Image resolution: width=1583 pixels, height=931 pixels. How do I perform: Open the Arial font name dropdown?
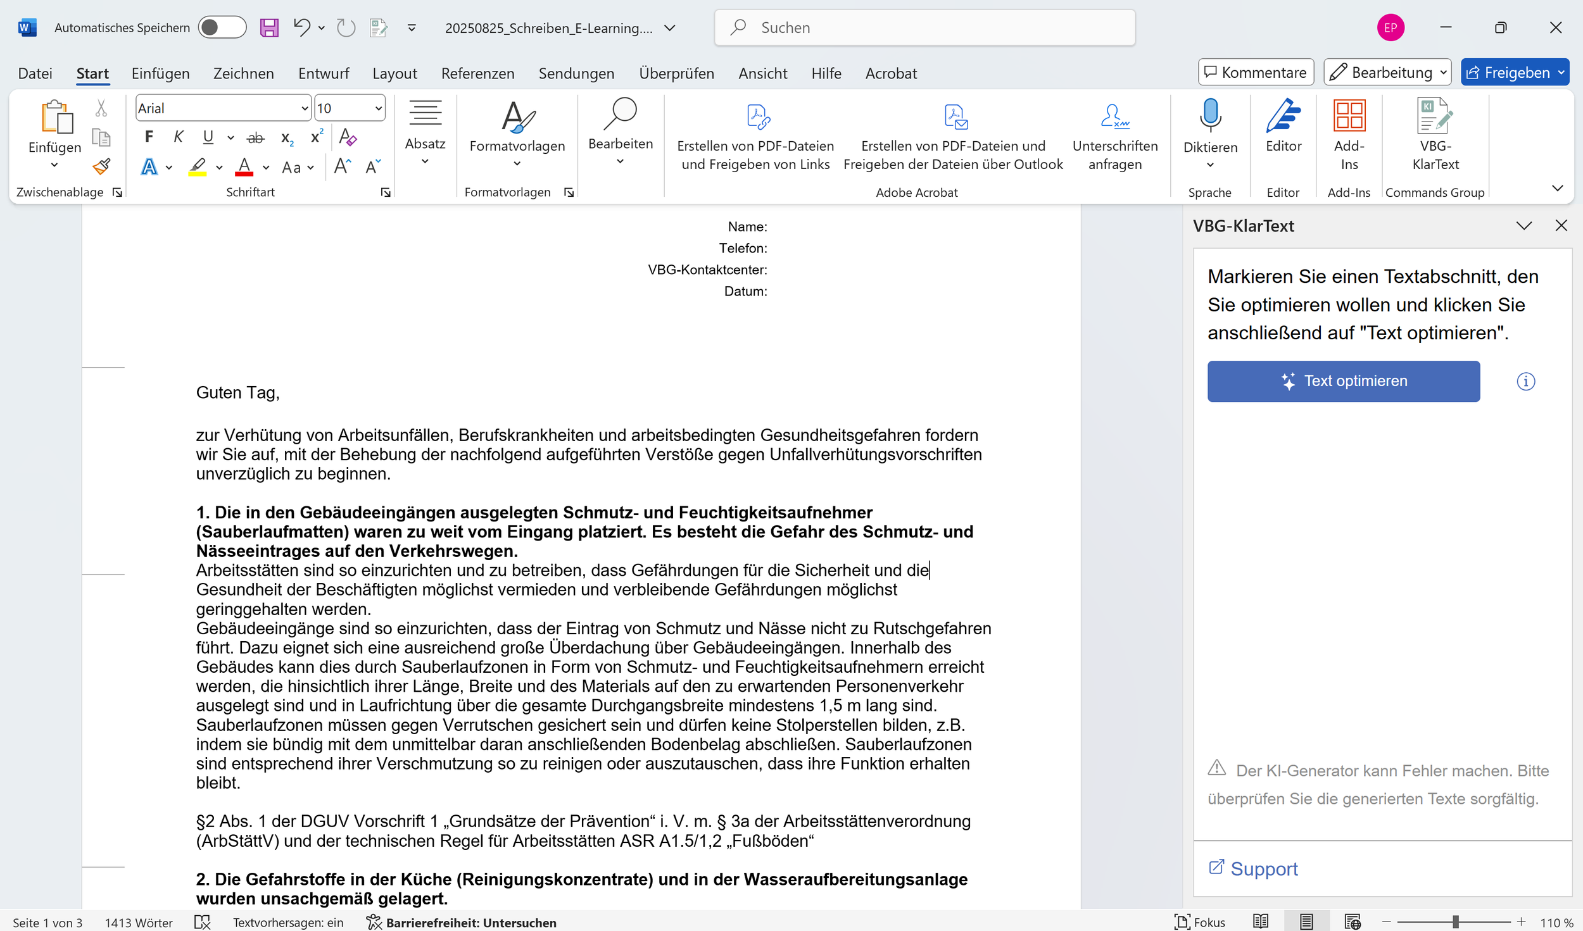coord(304,108)
